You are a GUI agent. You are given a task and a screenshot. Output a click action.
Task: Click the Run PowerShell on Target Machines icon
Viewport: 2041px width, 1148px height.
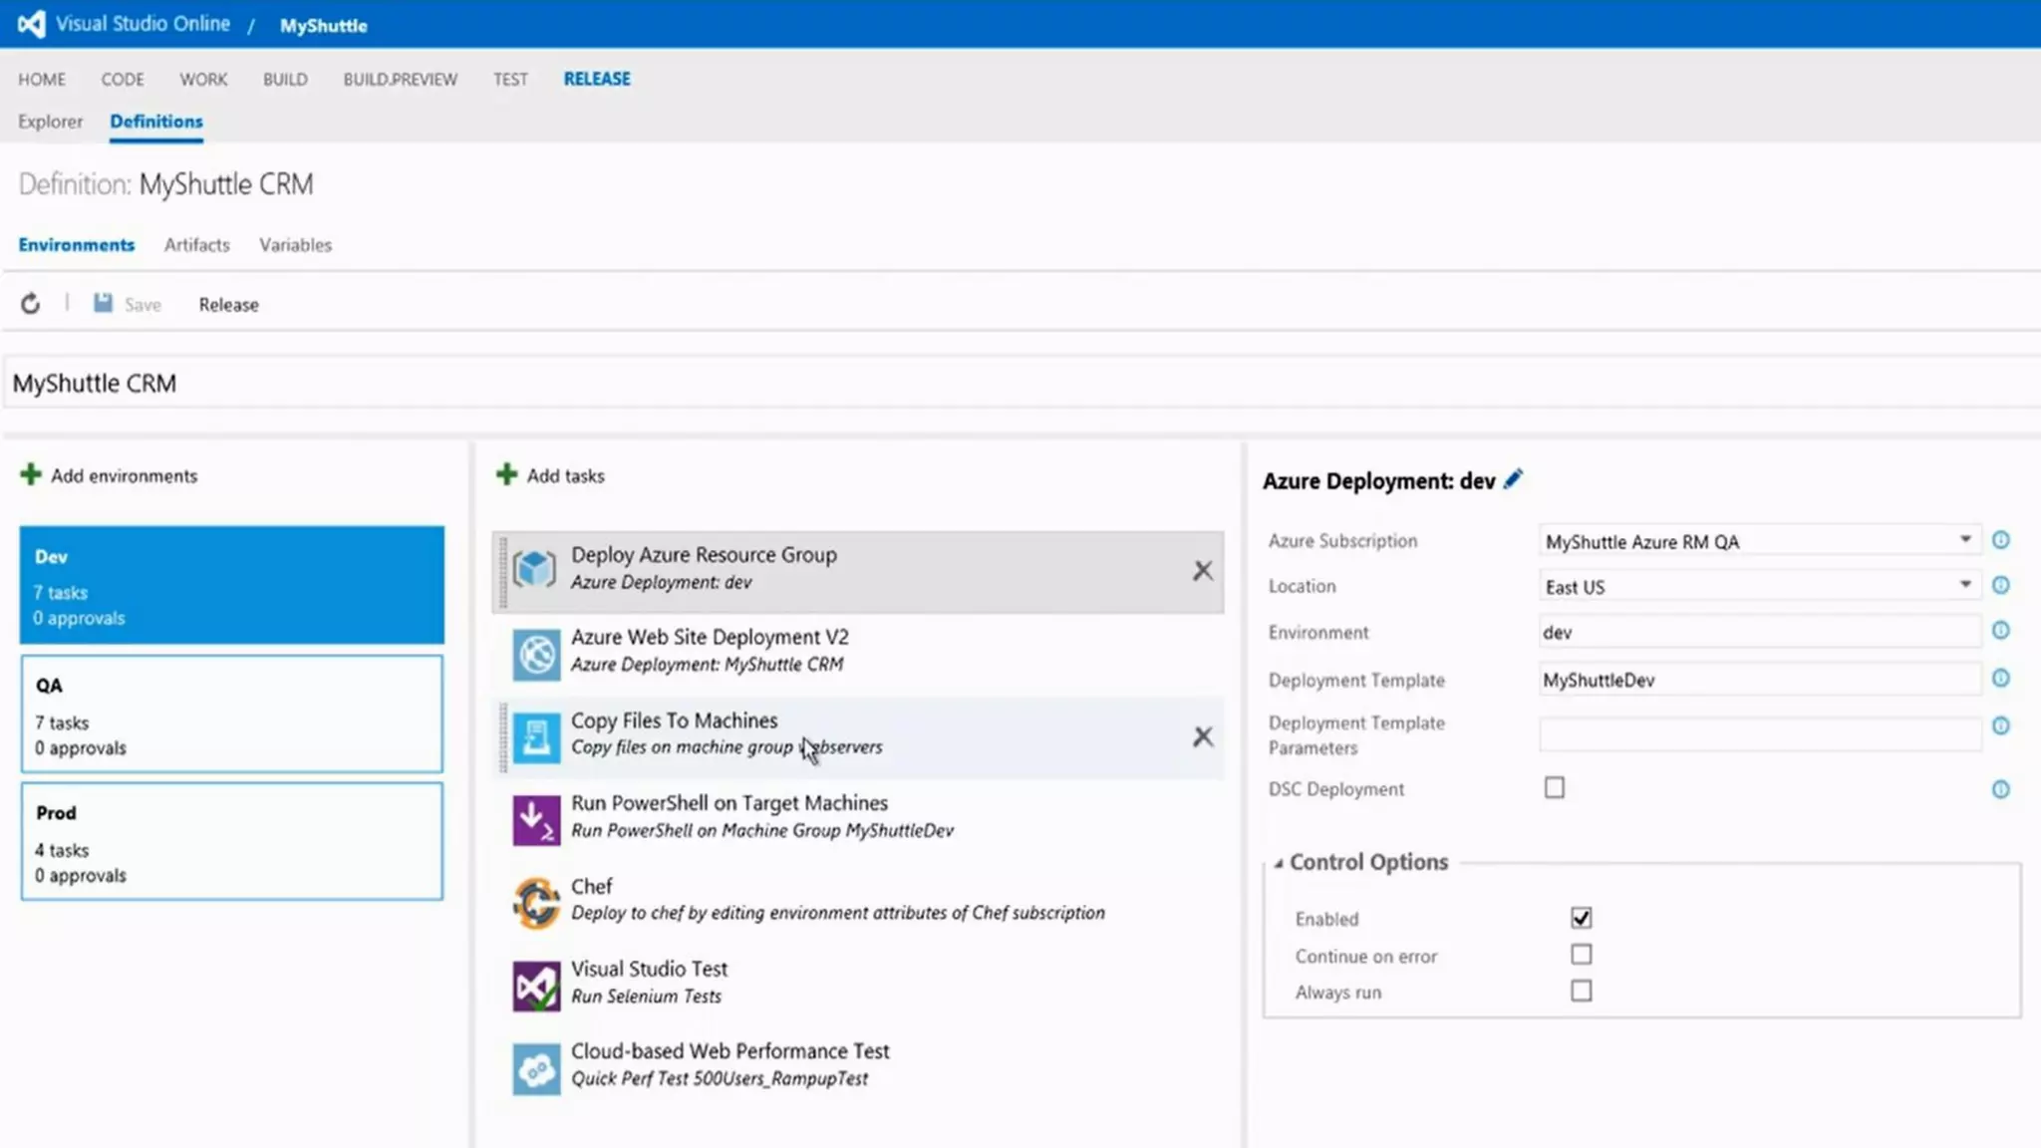(536, 819)
